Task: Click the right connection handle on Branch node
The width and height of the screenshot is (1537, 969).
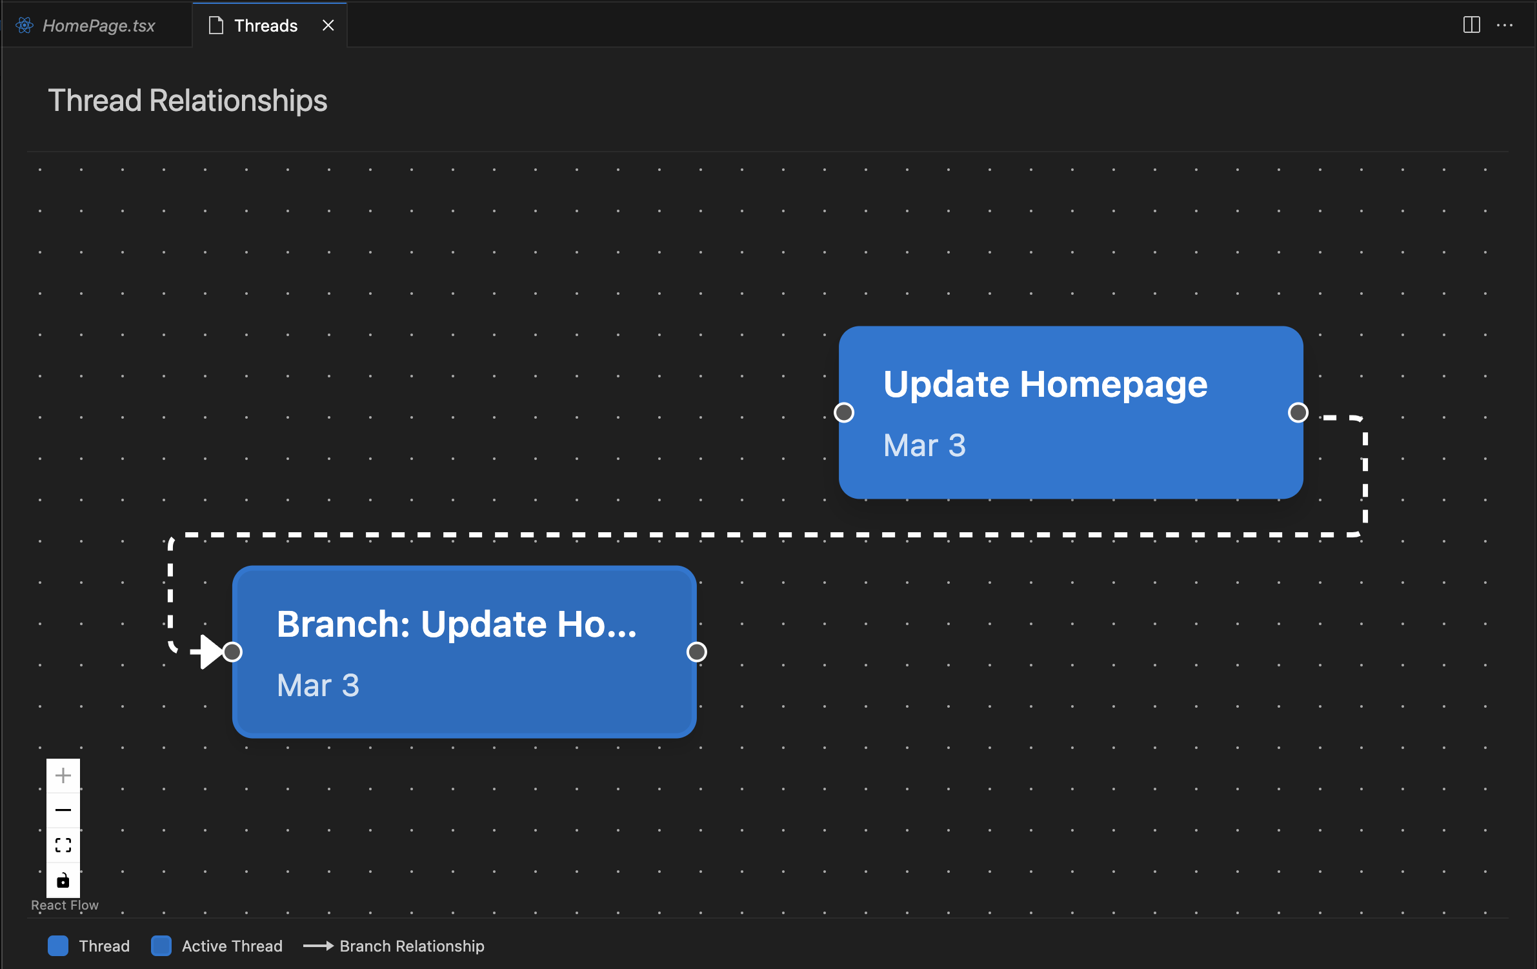Action: point(696,652)
